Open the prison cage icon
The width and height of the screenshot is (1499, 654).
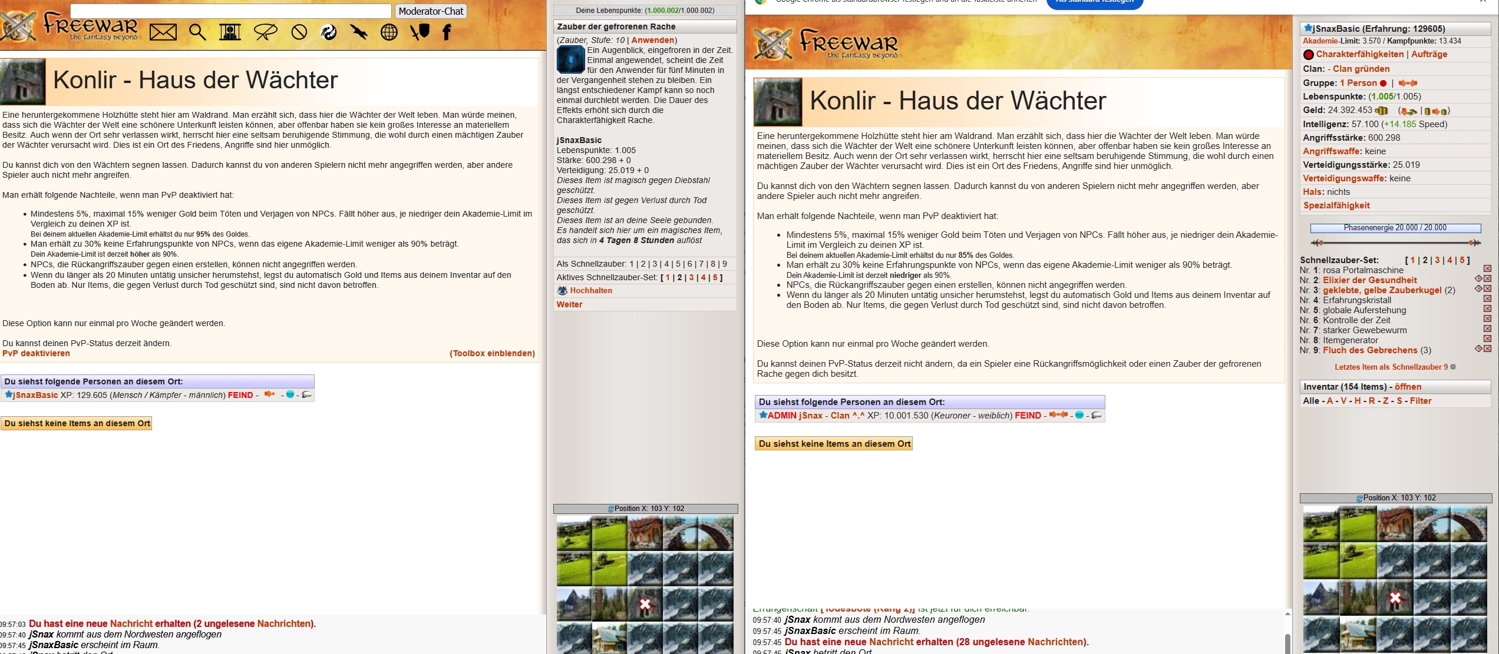(x=230, y=32)
